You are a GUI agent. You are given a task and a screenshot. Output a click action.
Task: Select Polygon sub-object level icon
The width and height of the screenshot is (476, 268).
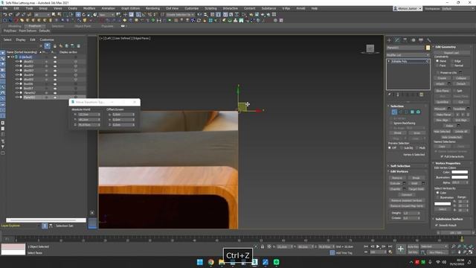point(412,112)
